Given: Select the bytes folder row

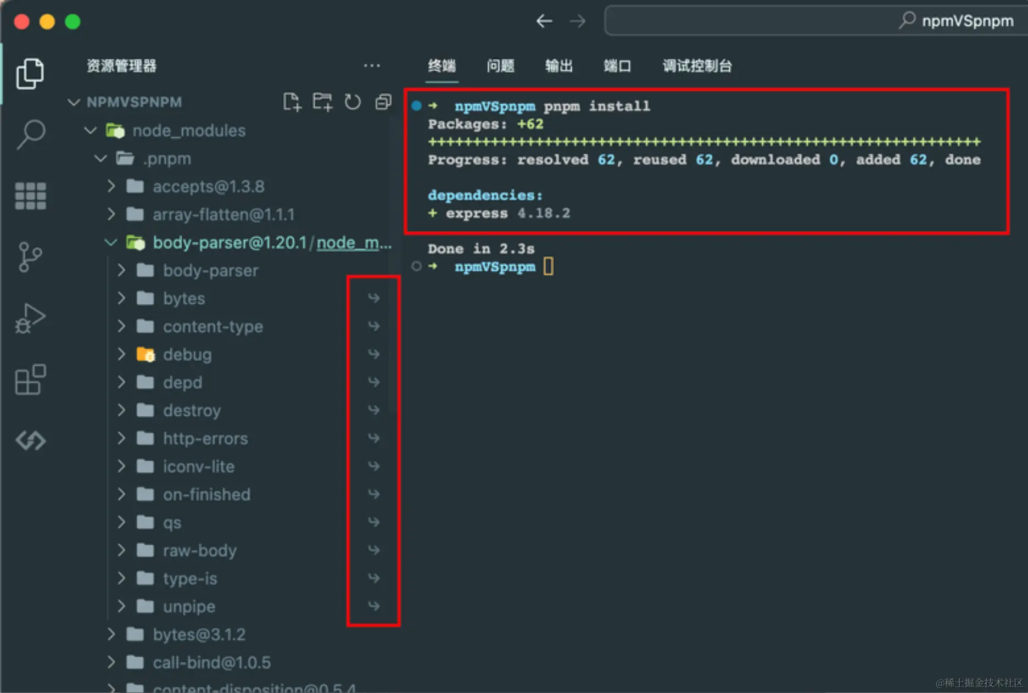Looking at the screenshot, I should point(228,298).
